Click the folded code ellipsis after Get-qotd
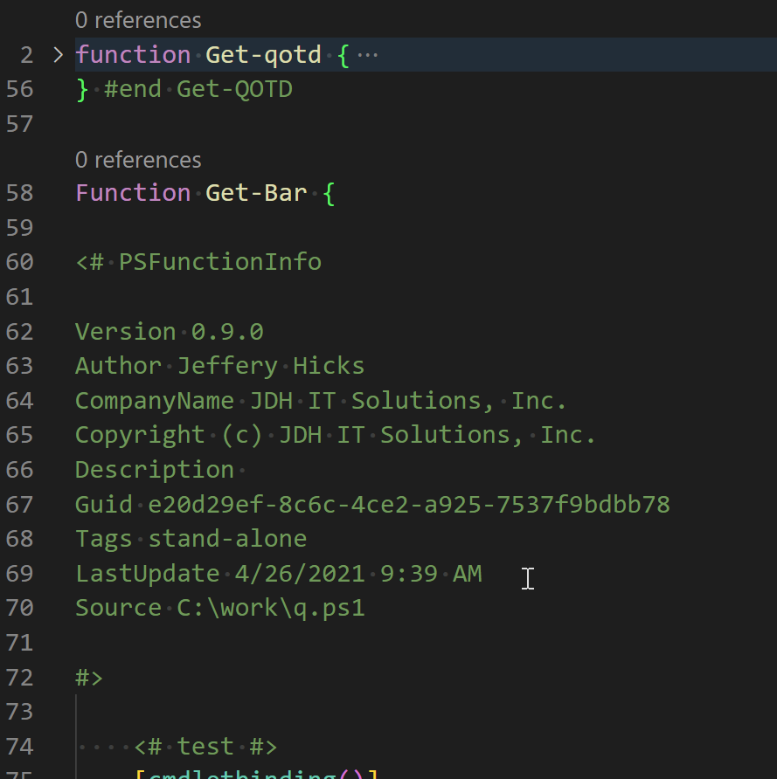 pos(367,55)
